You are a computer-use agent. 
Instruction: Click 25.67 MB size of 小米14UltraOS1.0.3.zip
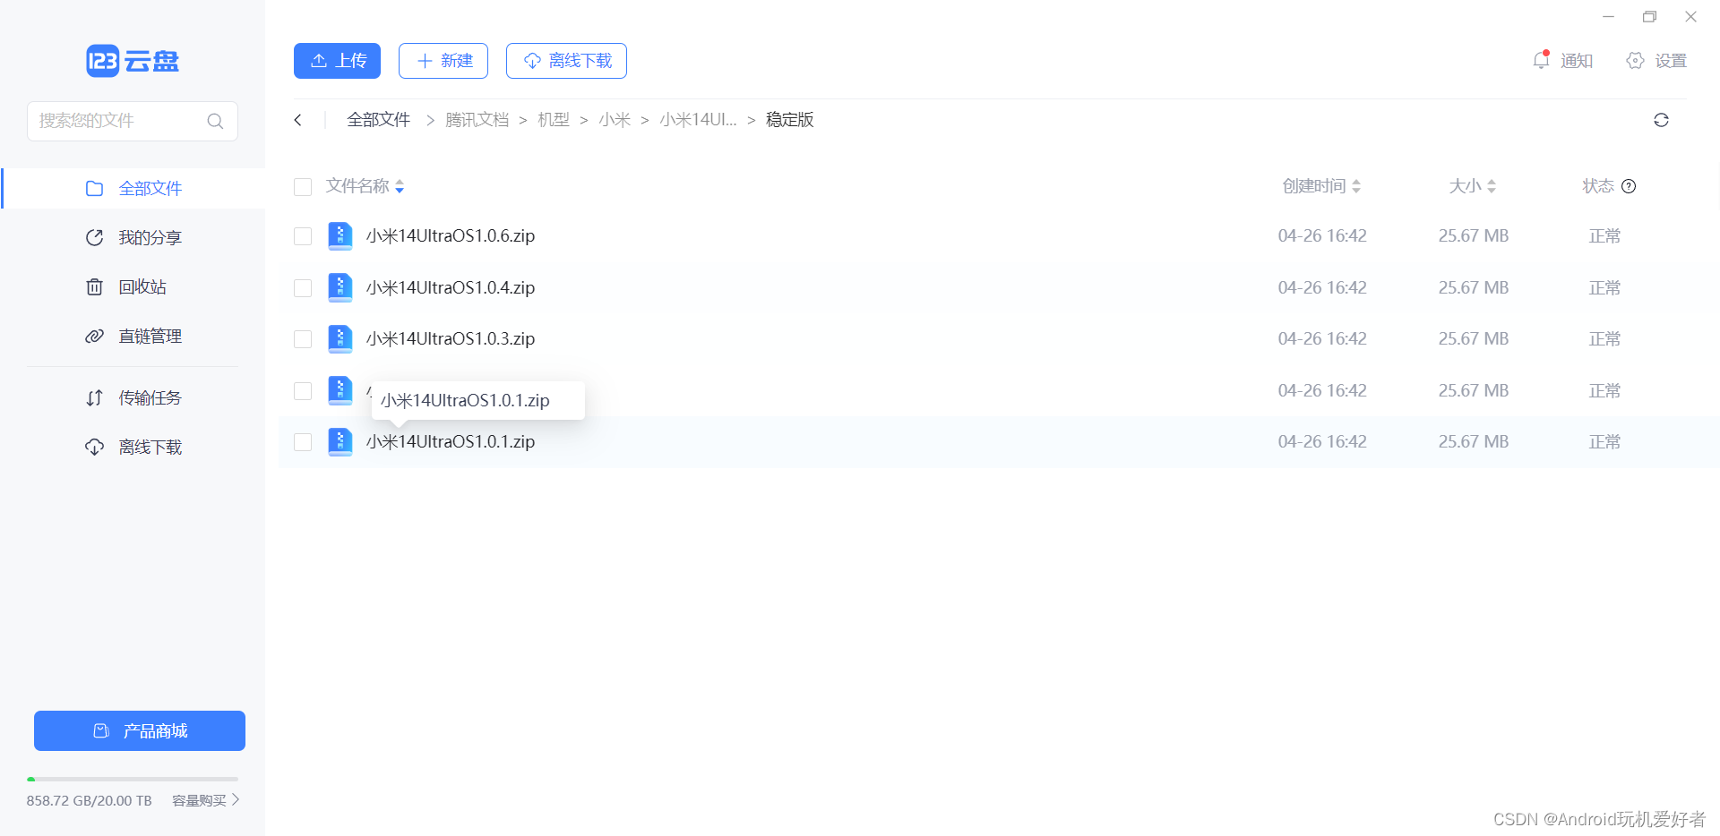tap(1474, 339)
